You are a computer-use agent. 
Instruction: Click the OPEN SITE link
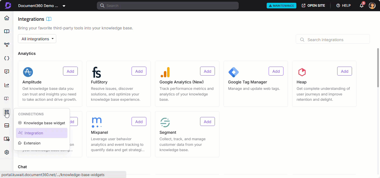coord(313,6)
